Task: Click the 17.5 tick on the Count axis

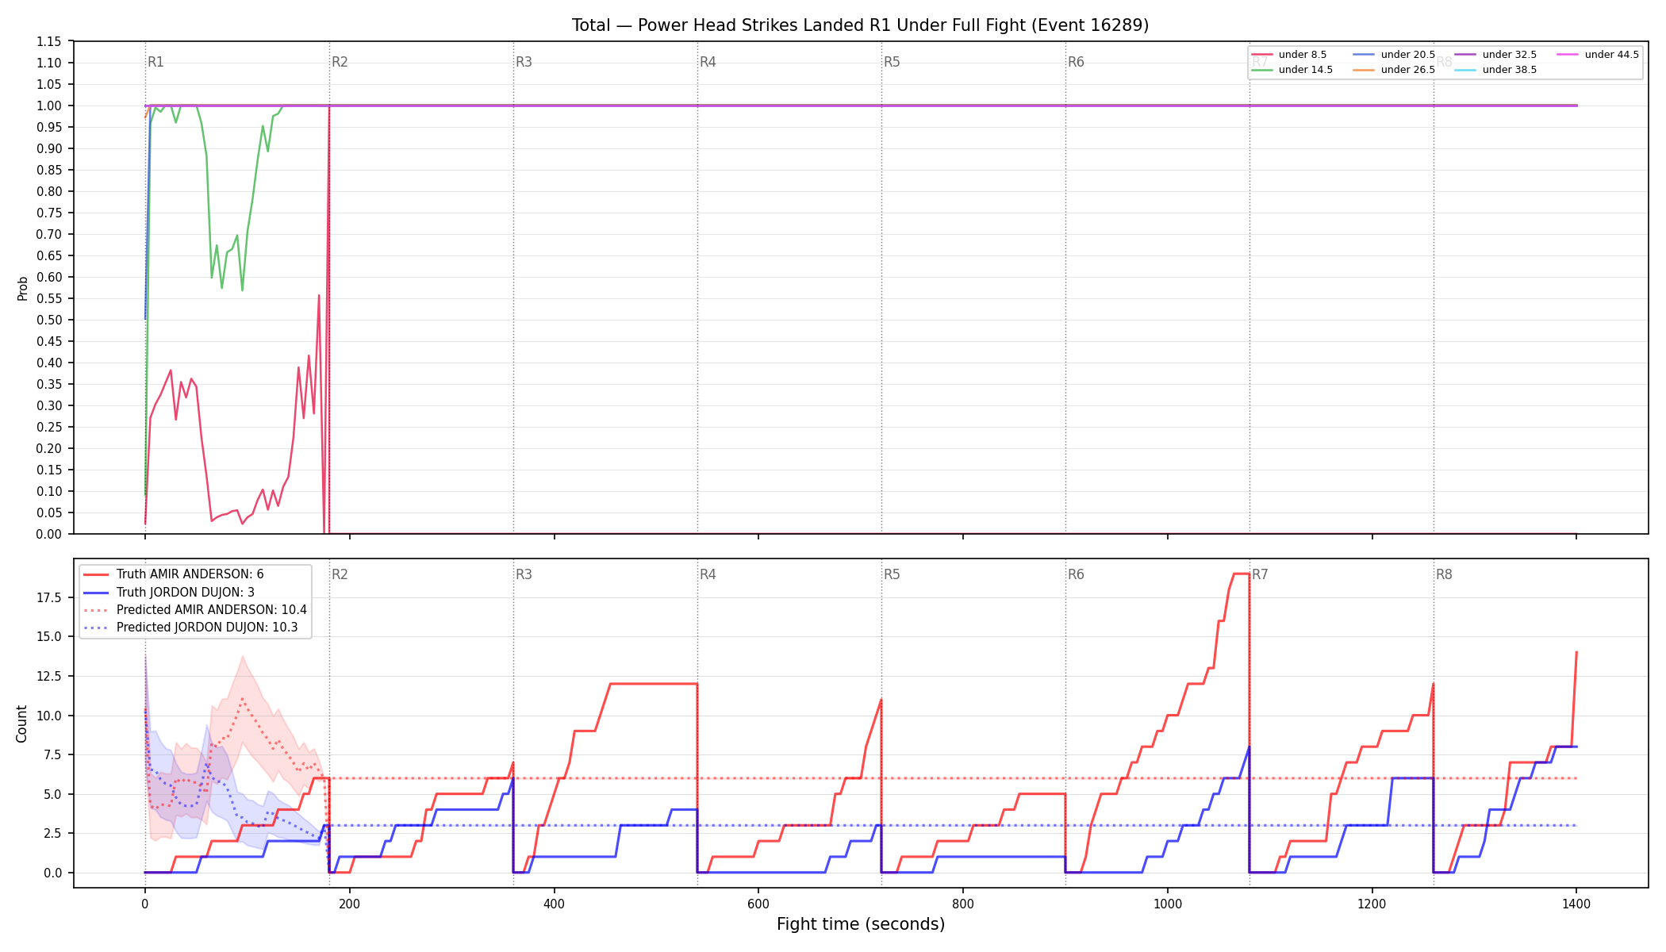Action: pyautogui.click(x=50, y=597)
